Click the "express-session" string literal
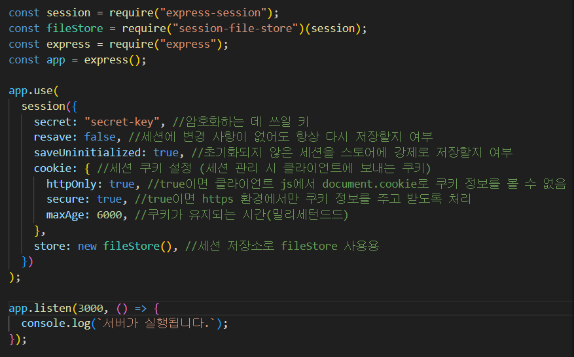 213,13
